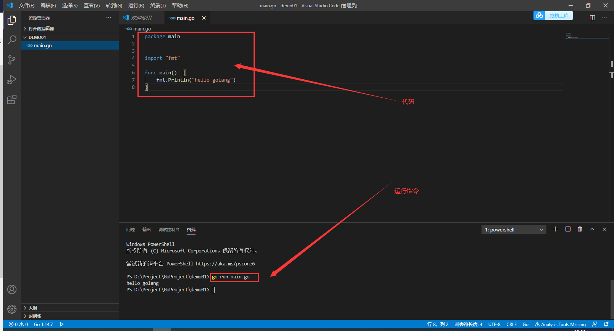
Task: Split the terminal panel
Action: point(568,229)
